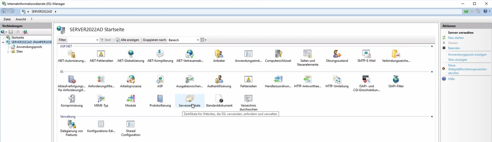
Task: Open Serverzertifikate feature
Action: (190, 101)
